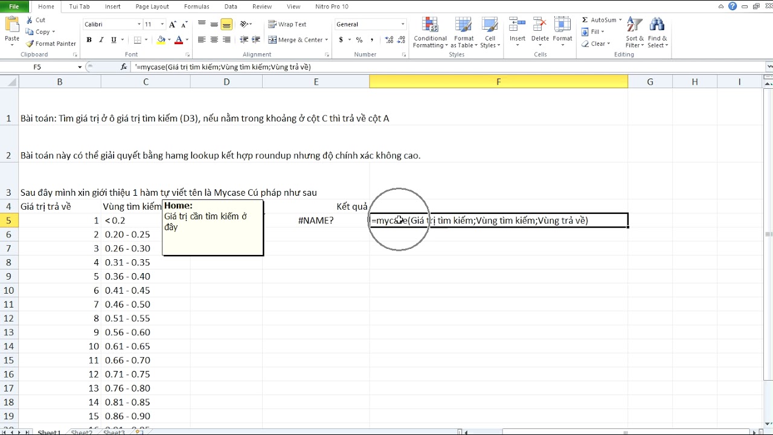This screenshot has width=773, height=435.
Task: Increase font size with the large A icon
Action: click(x=173, y=24)
